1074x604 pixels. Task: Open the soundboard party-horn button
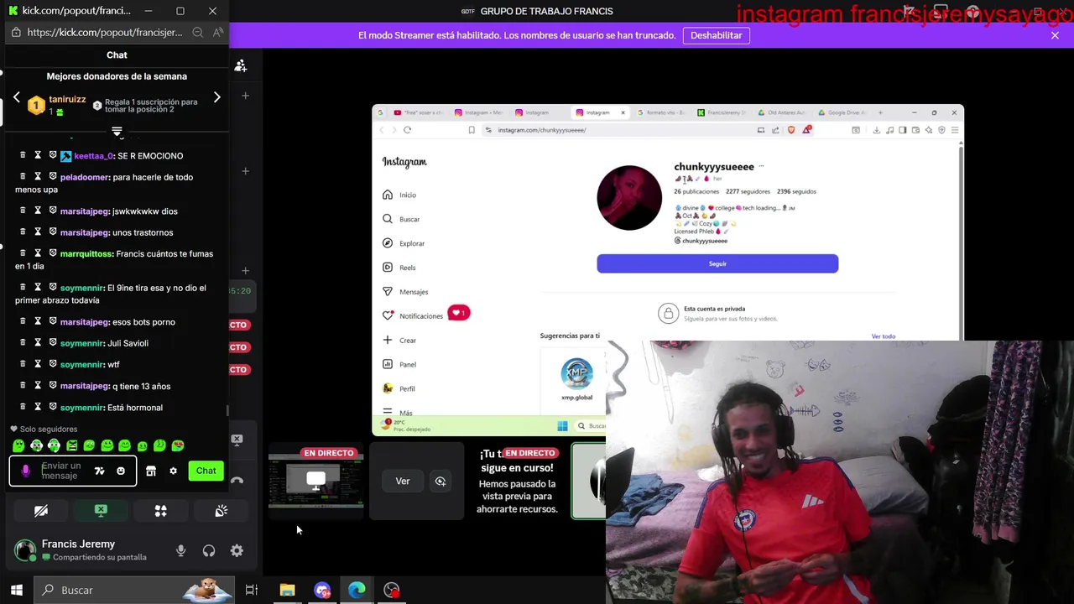click(222, 511)
